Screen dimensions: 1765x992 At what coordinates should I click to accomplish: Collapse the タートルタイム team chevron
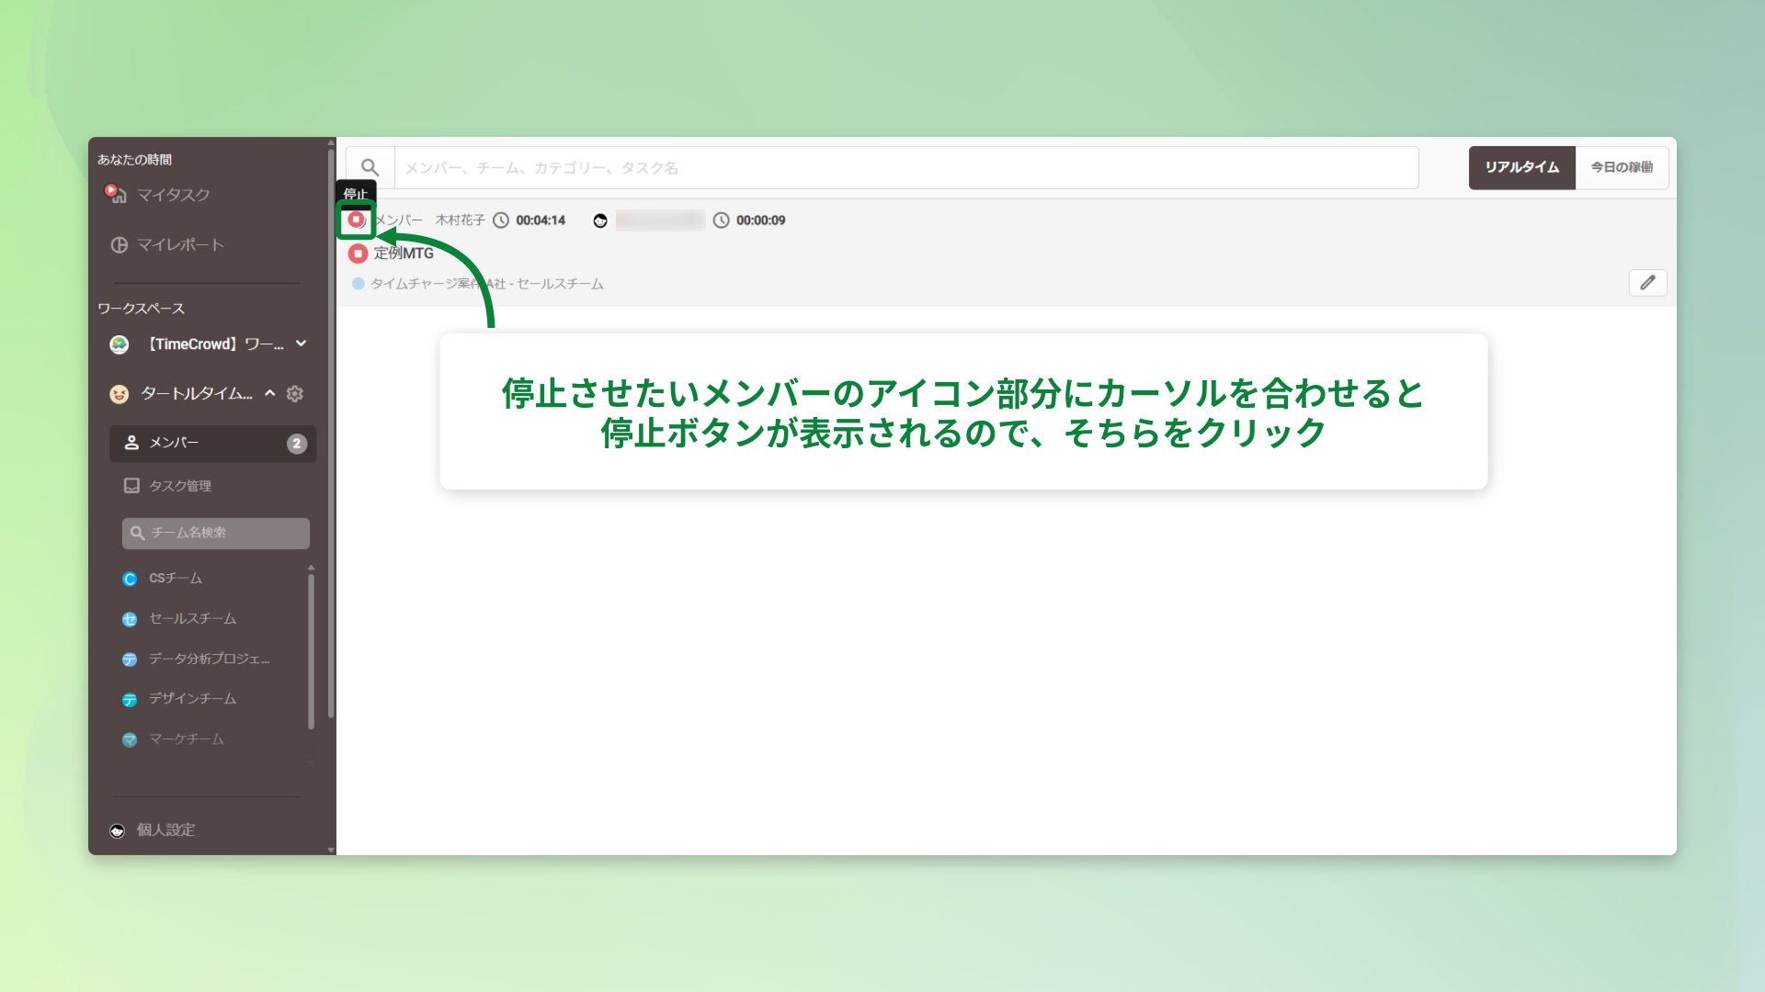point(270,394)
